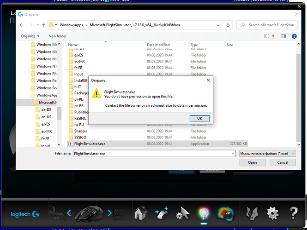Expand the address bar path dropdown

[x=218, y=25]
